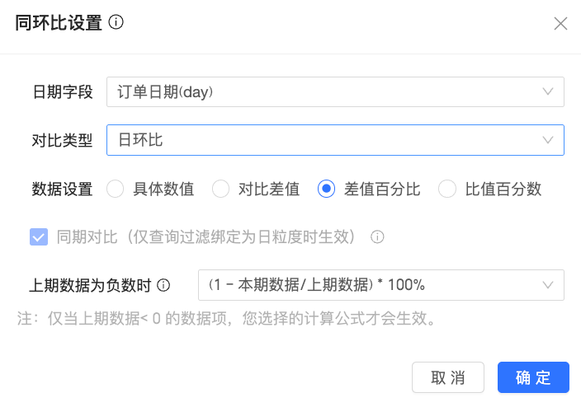The image size is (581, 407).
Task: Choose the 差值百分比 radio button
Action: point(327,189)
